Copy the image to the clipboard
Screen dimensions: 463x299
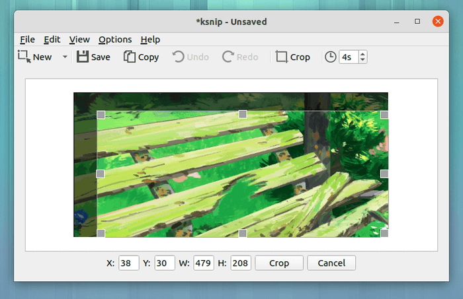click(141, 57)
